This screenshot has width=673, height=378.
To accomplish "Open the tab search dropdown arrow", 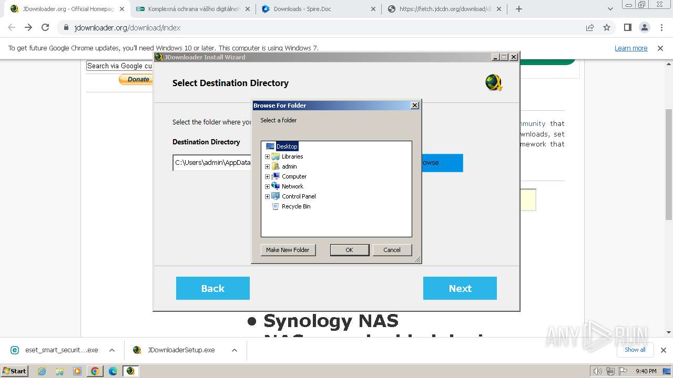I will click(x=610, y=9).
